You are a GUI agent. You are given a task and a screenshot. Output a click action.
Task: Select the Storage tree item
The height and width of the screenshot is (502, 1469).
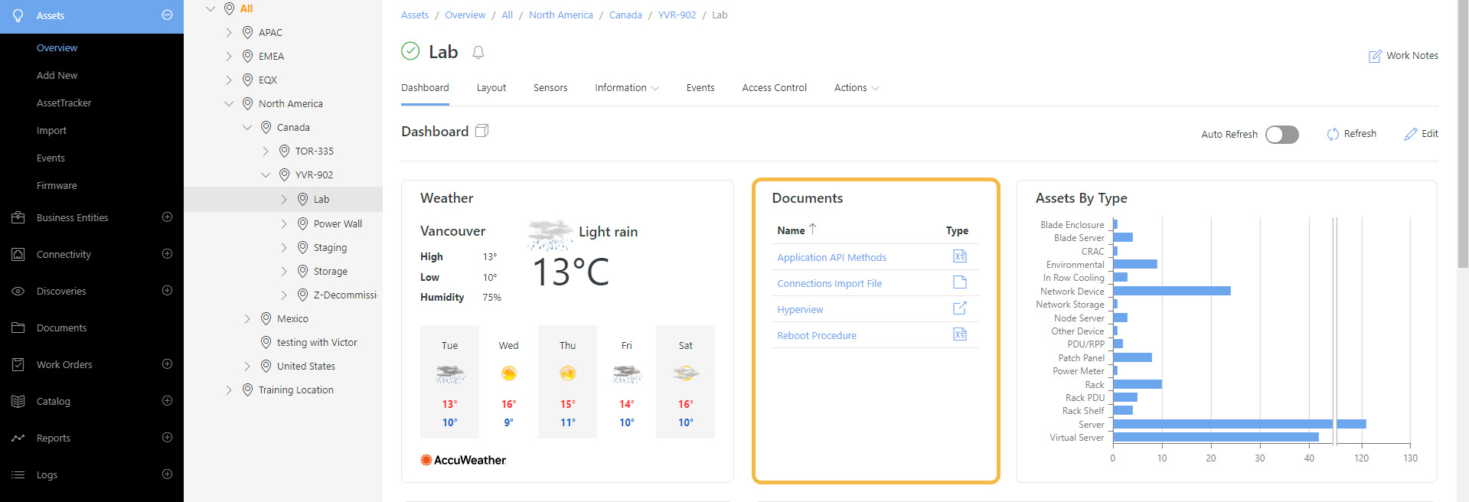(330, 272)
